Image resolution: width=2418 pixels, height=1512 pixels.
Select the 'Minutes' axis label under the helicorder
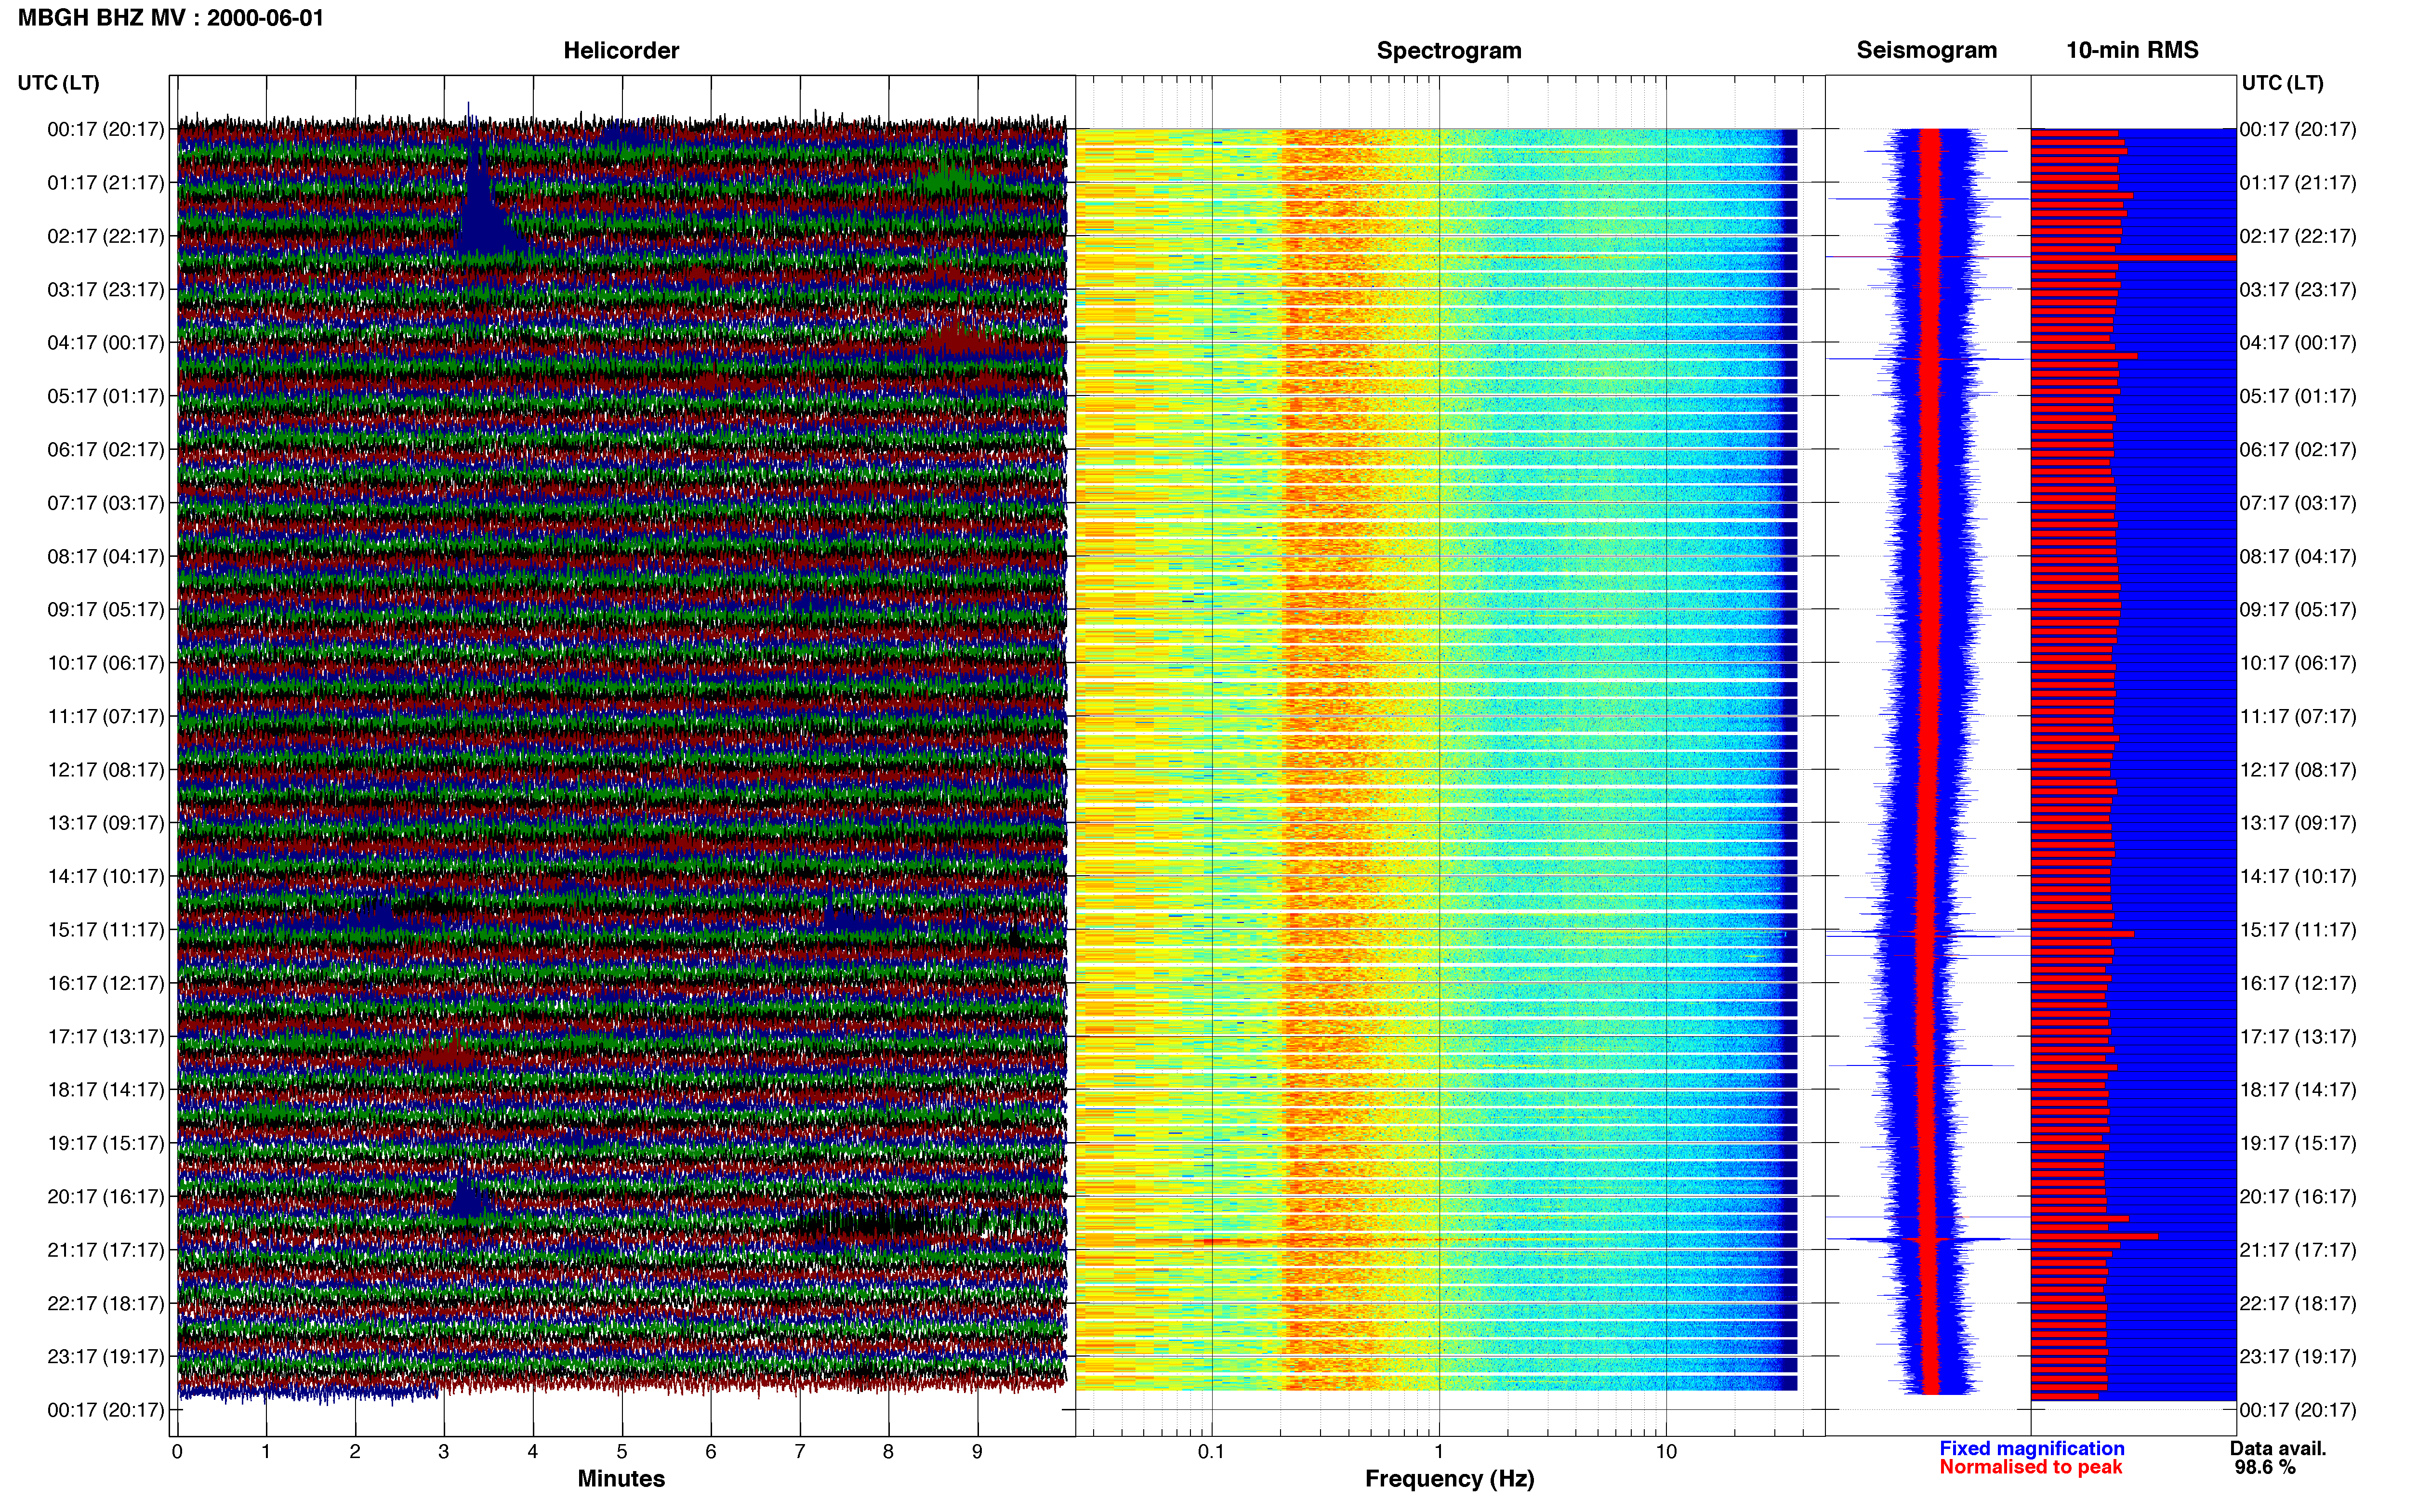tap(621, 1478)
